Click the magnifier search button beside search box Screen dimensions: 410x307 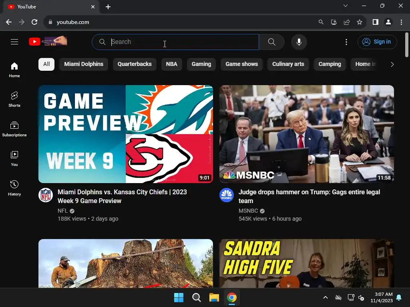(x=272, y=42)
